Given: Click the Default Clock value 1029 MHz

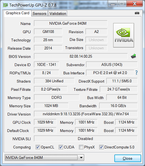Looking at the screenshot, I should coord(45,130).
